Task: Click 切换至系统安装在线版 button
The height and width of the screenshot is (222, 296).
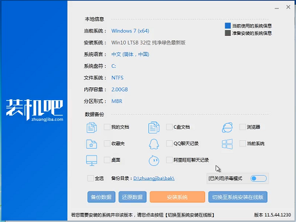Action: point(238,197)
